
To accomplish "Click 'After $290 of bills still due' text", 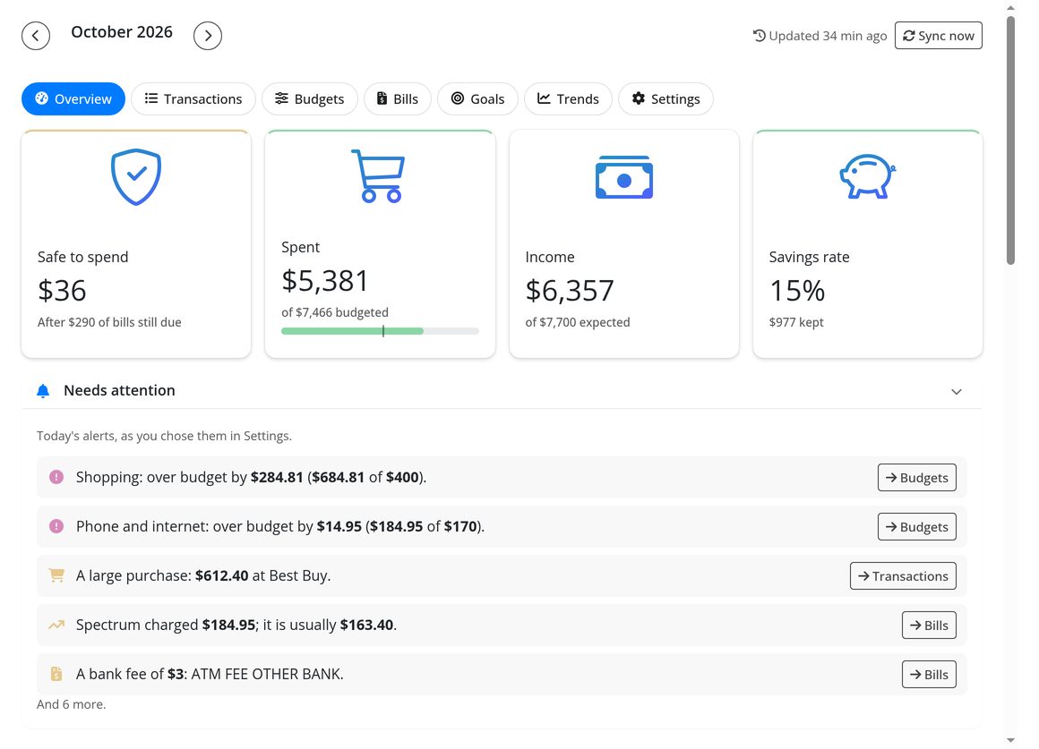I will pos(109,322).
